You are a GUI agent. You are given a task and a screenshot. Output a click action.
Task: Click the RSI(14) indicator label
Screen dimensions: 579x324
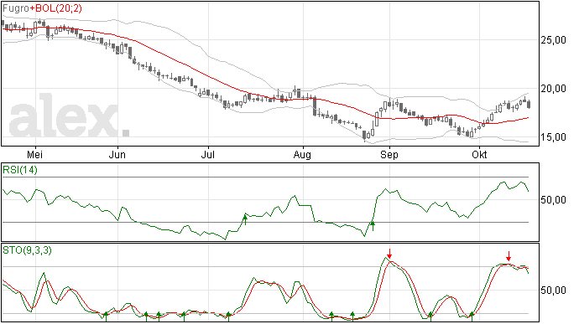coord(20,170)
